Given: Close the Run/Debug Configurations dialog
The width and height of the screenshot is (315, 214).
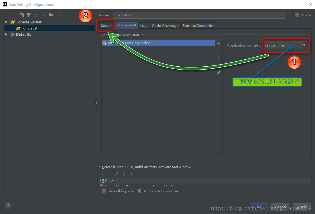Looking at the screenshot, I should 310,4.
